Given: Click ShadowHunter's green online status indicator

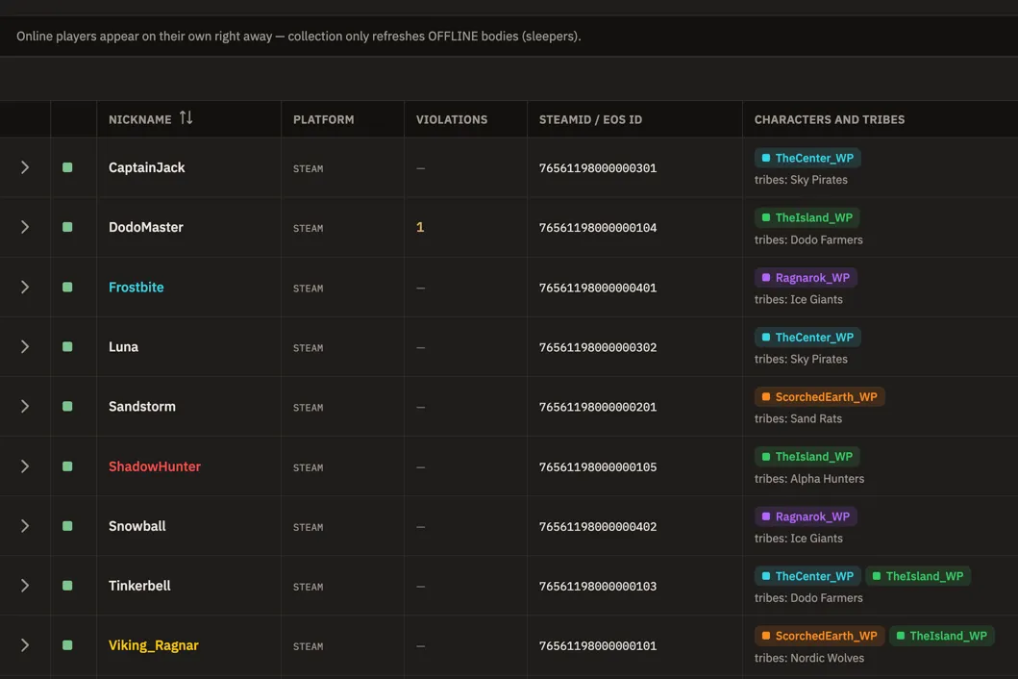Looking at the screenshot, I should pyautogui.click(x=67, y=466).
